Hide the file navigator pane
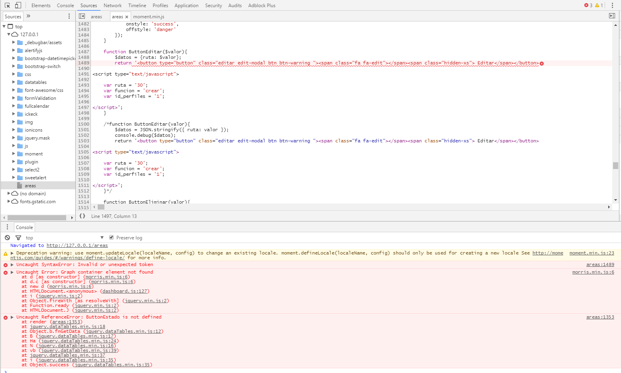The image size is (621, 373). click(x=82, y=16)
